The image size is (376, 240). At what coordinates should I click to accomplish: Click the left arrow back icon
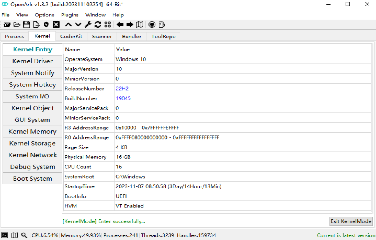click(120, 25)
